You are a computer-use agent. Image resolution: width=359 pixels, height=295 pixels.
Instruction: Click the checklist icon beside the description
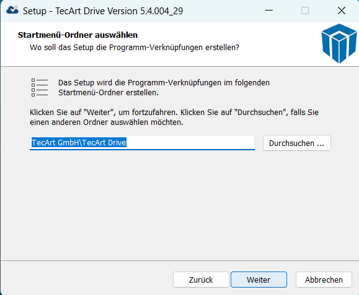40,87
